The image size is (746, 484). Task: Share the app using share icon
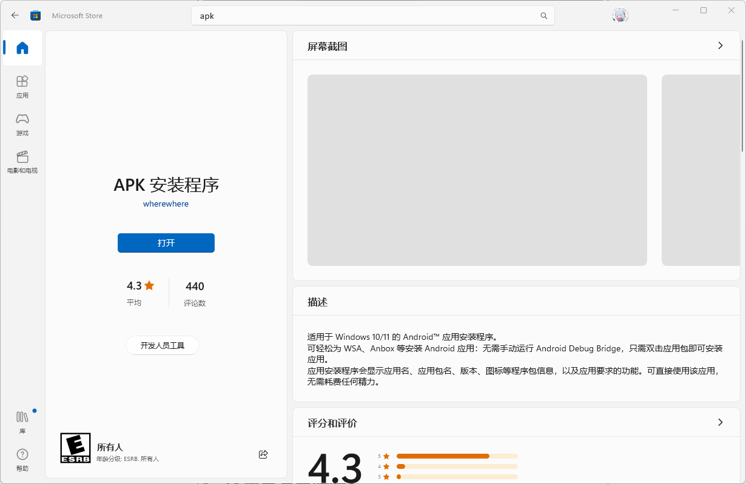click(x=263, y=454)
